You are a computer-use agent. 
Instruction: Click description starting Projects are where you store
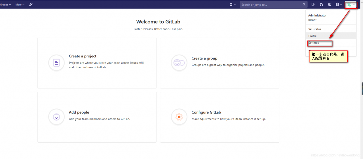pyautogui.click(x=107, y=65)
